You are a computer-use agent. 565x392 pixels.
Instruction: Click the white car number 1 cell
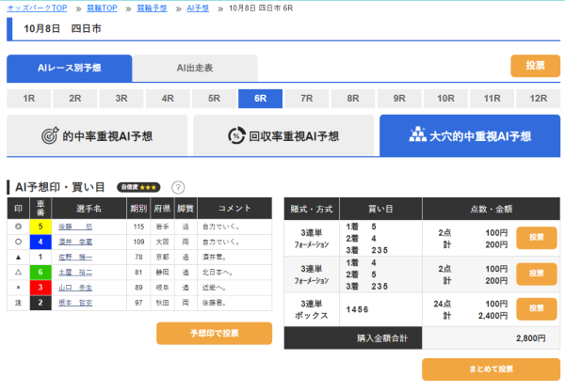[x=40, y=258]
